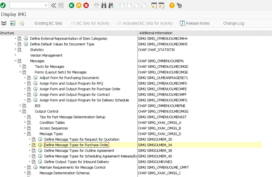This screenshot has height=177, width=272.
Task: Collapse Forms (Layout Sets) for Messages node
Action: [20, 72]
